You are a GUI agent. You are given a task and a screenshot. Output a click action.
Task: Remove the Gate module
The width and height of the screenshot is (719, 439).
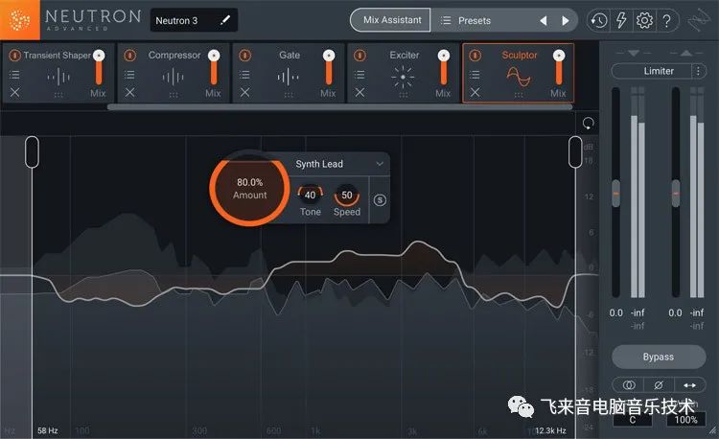[244, 93]
